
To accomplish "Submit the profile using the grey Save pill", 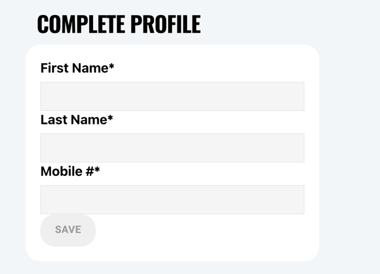I will (68, 230).
